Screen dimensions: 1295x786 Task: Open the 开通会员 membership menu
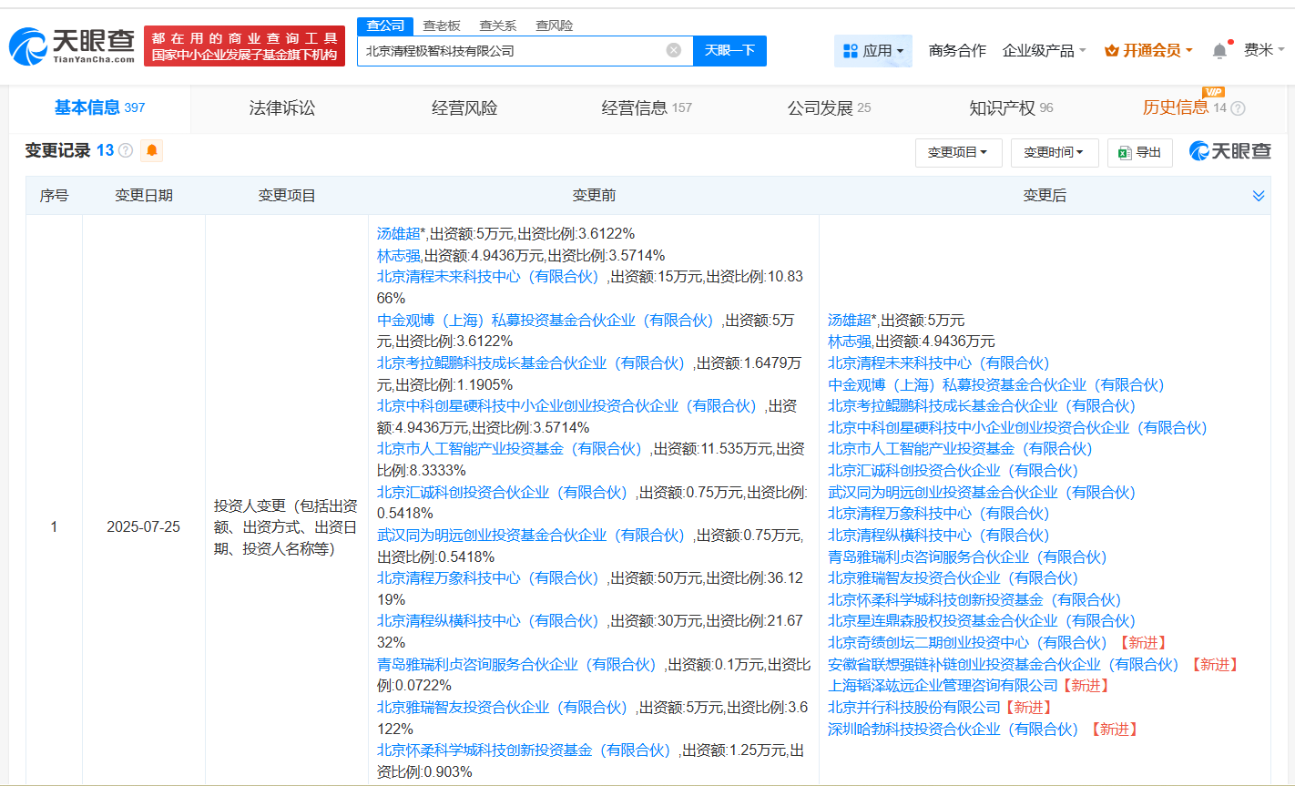point(1148,51)
